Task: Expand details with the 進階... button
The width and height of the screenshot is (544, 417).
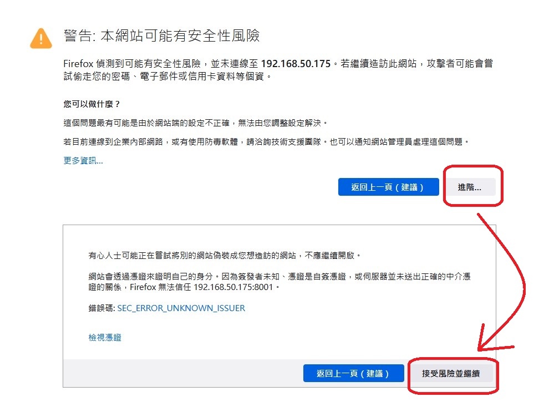Action: 470,187
